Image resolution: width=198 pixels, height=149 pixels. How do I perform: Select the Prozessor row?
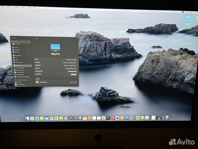click(56, 62)
